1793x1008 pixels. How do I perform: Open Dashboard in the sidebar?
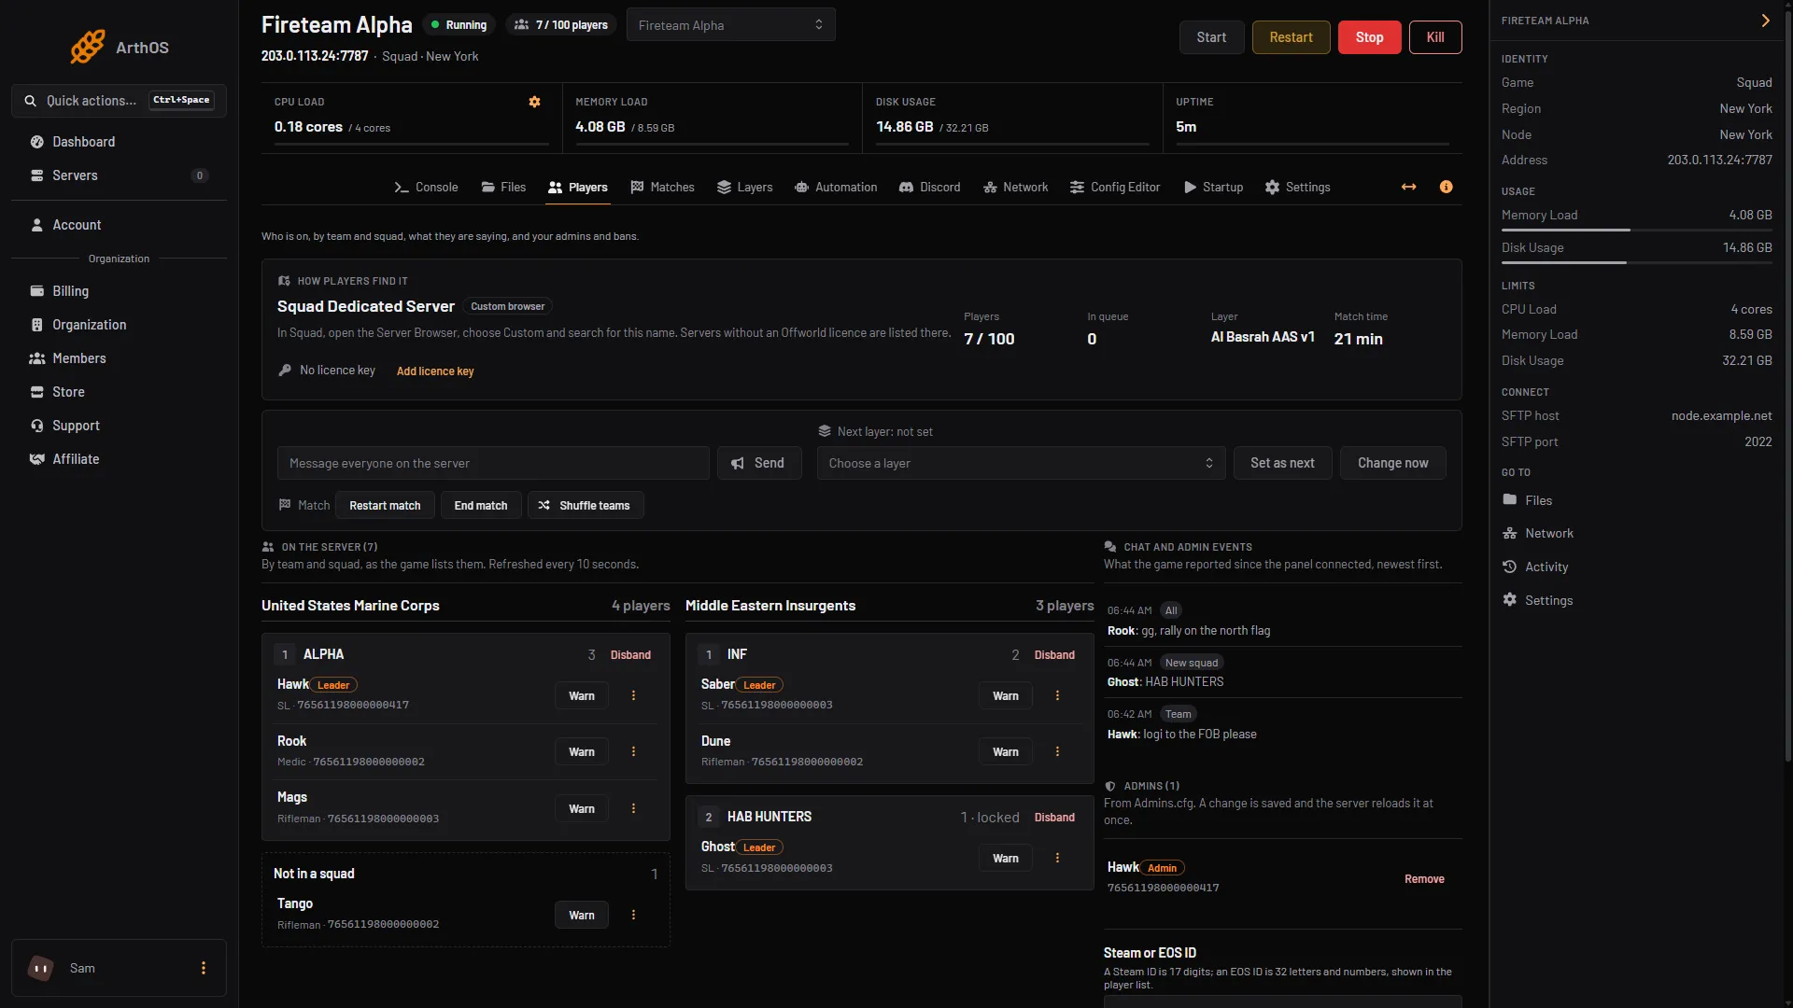[119, 142]
